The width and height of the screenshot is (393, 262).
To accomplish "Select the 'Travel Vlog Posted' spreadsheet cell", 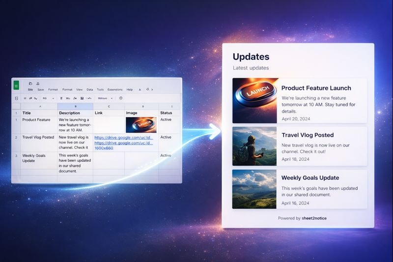I will (39, 143).
